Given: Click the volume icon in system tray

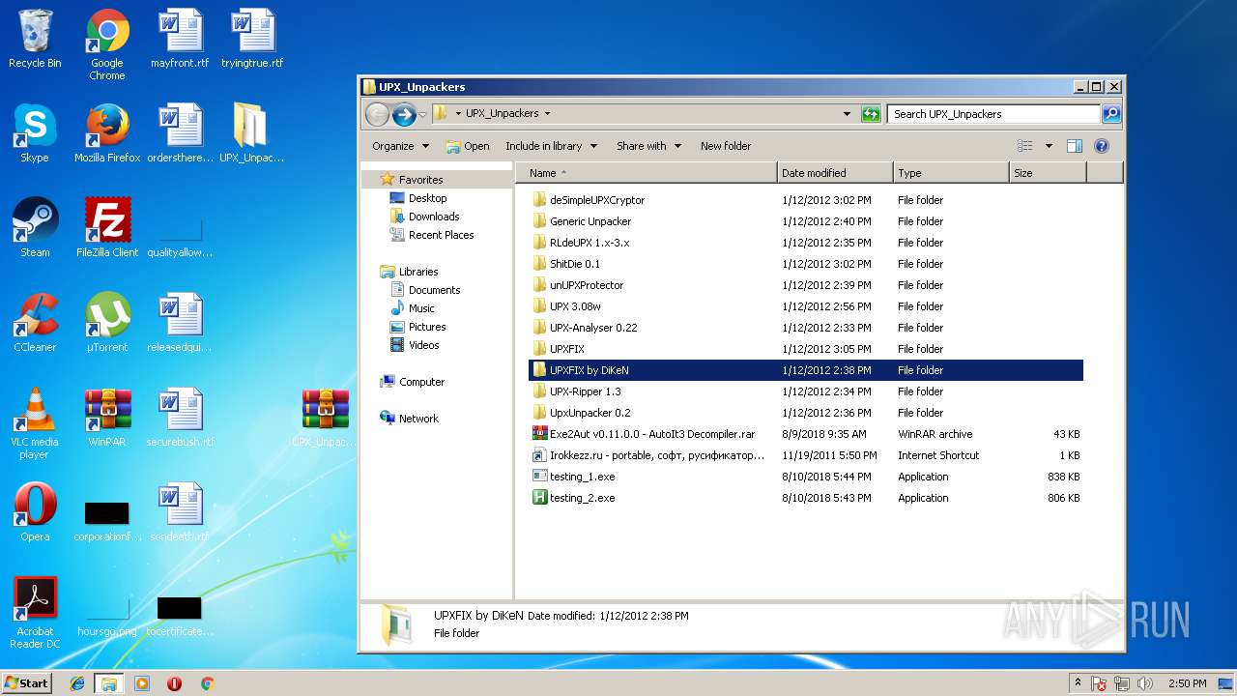Looking at the screenshot, I should point(1145,683).
